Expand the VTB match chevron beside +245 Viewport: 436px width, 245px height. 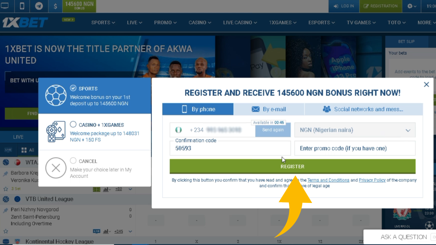click(x=130, y=231)
